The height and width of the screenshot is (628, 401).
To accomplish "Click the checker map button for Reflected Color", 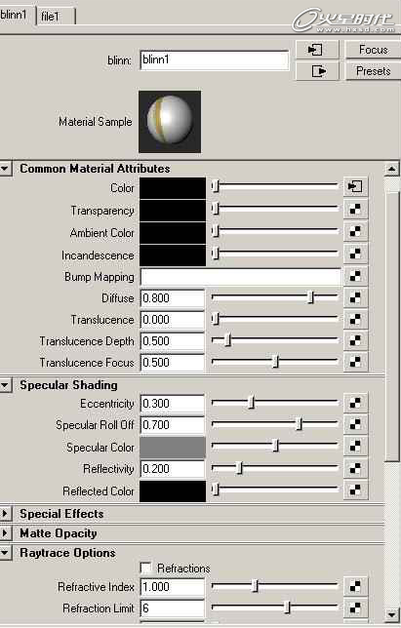I will click(355, 491).
